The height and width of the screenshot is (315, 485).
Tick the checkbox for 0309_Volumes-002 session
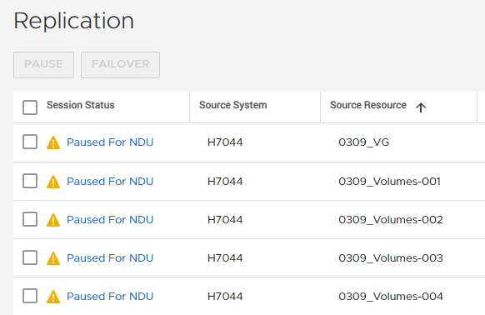30,219
